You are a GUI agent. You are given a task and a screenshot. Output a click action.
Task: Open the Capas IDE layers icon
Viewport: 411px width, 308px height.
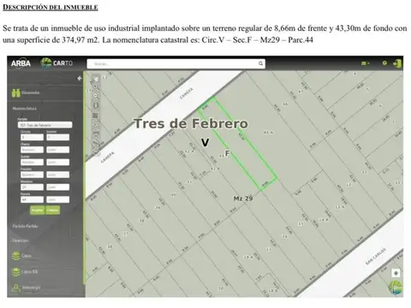coord(15,272)
